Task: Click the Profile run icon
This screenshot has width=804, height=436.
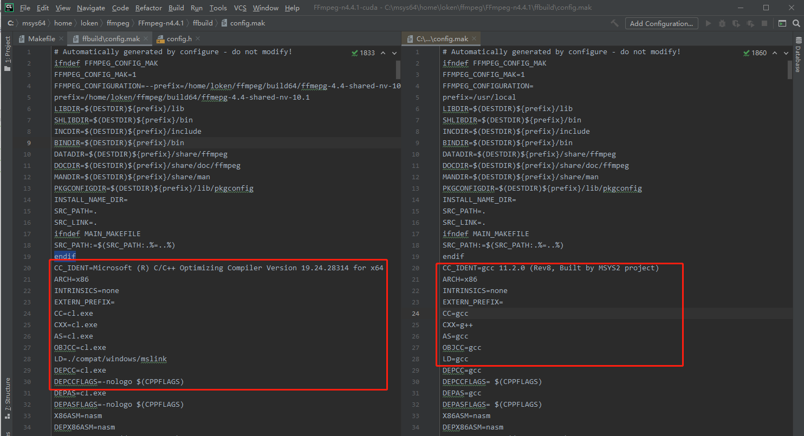Action: click(x=750, y=23)
